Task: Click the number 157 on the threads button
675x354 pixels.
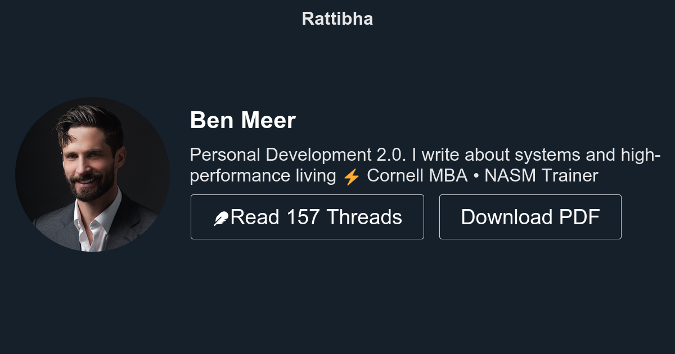Action: click(303, 217)
